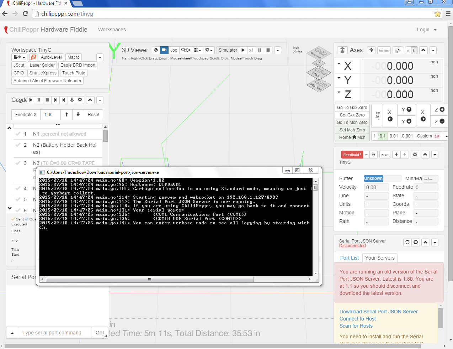Open the Login dropdown

click(x=426, y=30)
